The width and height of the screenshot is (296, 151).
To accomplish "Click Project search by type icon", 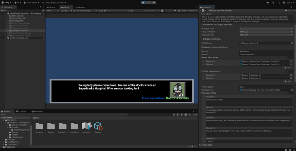I will 178,115.
